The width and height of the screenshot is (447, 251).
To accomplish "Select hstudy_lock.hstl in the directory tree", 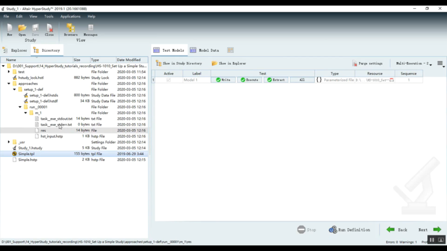I will coord(31,78).
